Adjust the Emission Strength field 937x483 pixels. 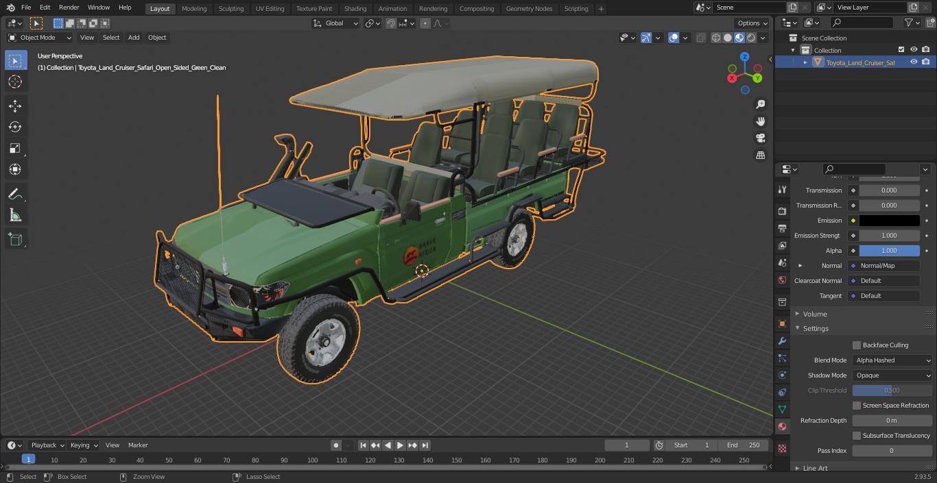tap(890, 236)
